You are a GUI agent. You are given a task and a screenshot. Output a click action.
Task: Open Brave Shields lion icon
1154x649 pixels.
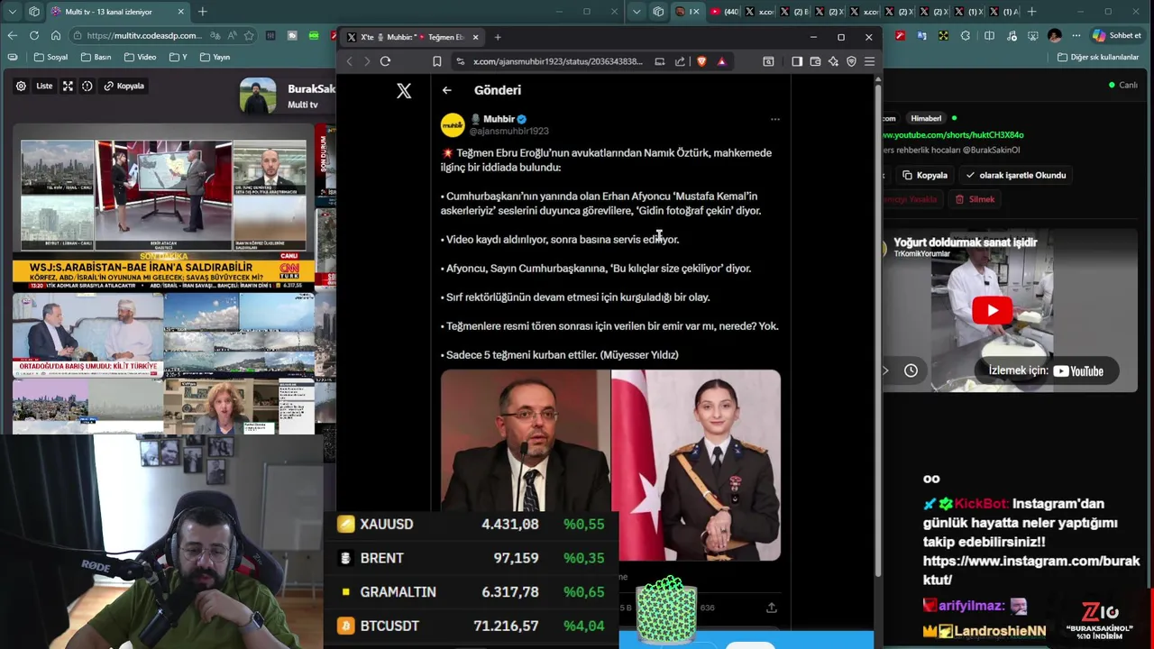pos(701,61)
